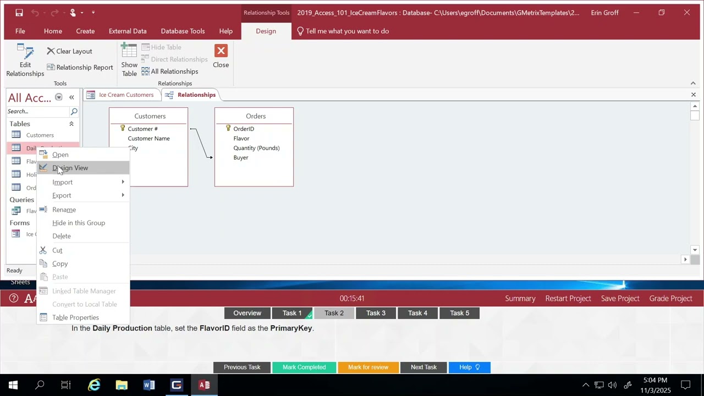Go to Task 3

pos(376,313)
